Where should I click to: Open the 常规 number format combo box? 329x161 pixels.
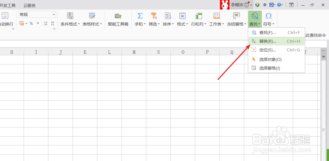[37, 14]
